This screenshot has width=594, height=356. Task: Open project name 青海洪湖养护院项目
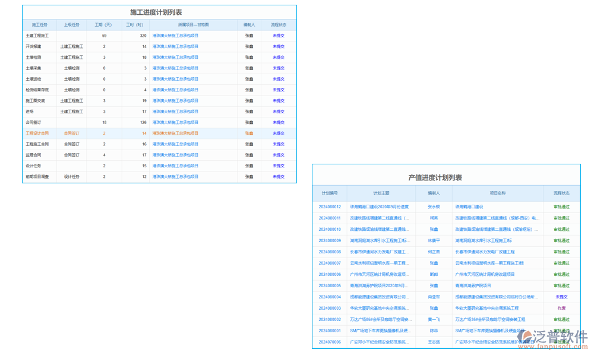[x=473, y=286]
